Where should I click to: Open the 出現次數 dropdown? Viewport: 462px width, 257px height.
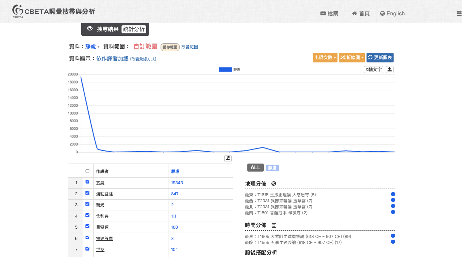coord(325,57)
